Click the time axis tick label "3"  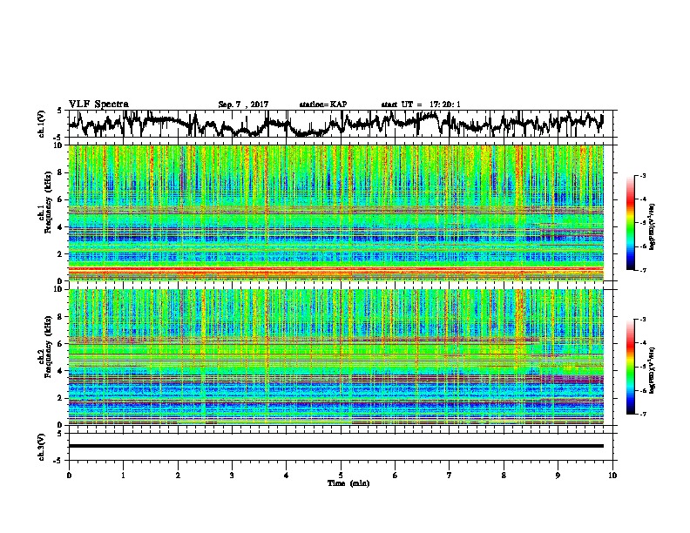tap(232, 476)
